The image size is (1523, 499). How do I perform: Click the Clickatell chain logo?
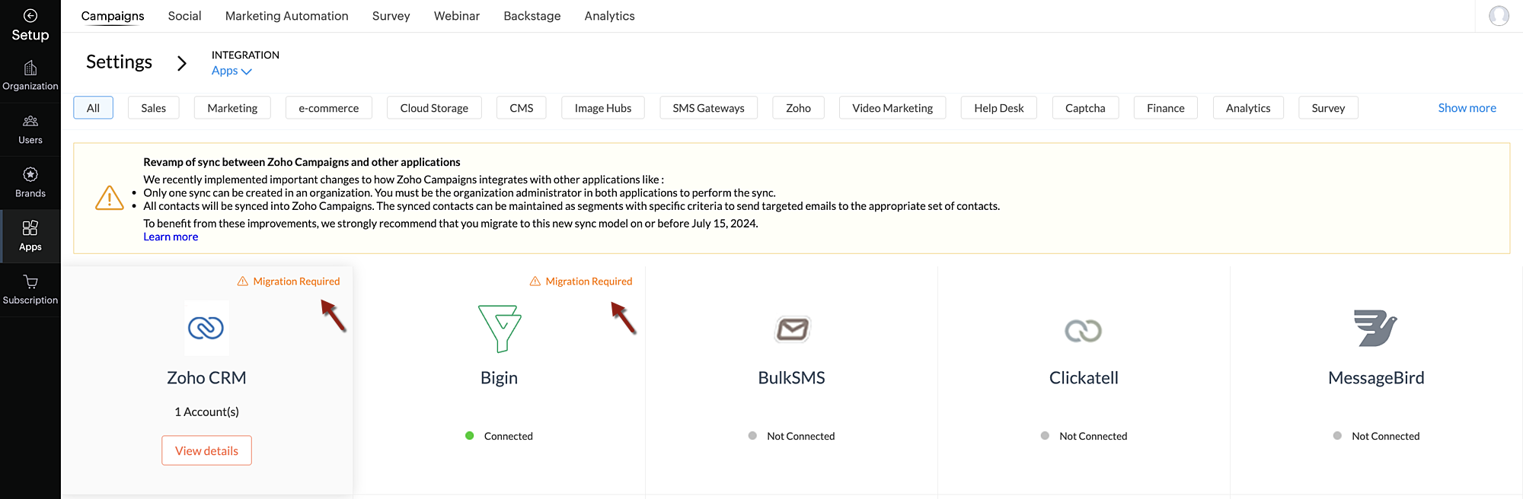point(1084,330)
